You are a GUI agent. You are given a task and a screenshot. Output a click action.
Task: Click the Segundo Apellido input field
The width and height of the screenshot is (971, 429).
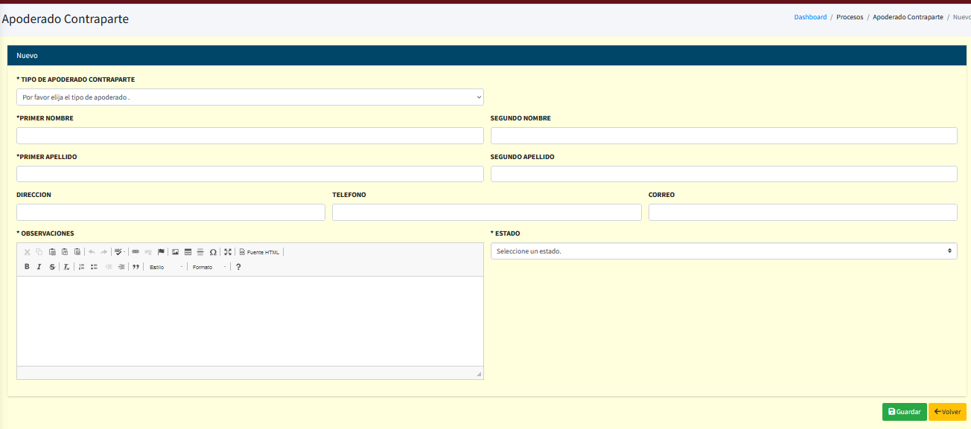coord(724,174)
